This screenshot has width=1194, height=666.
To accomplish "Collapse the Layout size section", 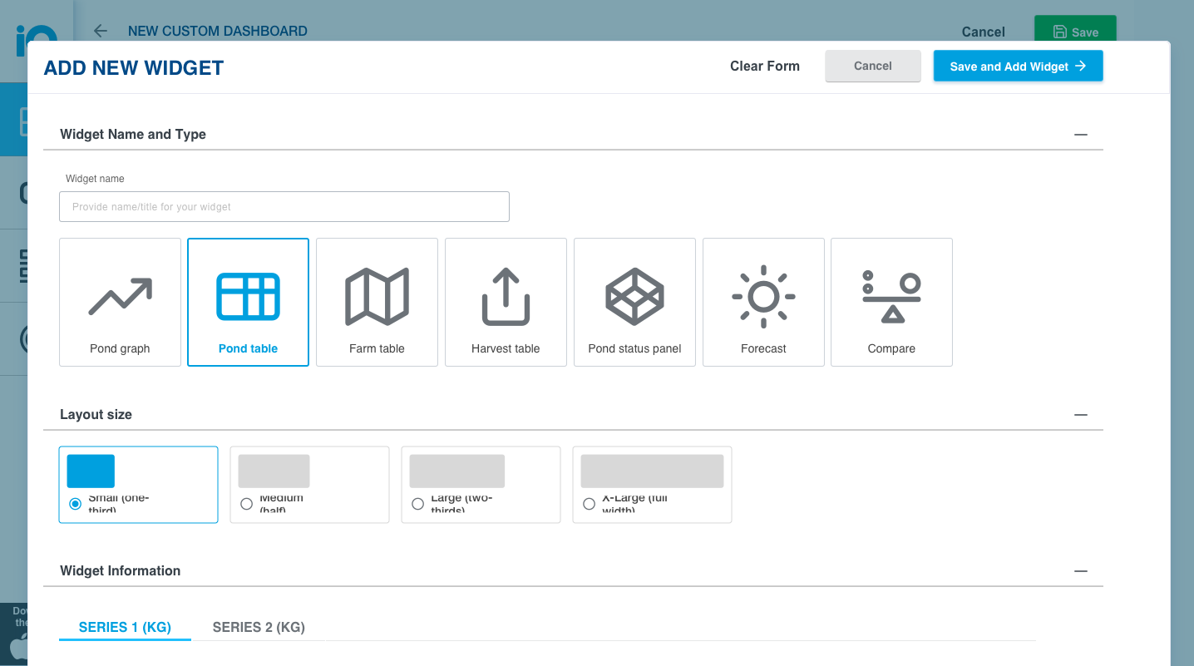I will coord(1080,415).
